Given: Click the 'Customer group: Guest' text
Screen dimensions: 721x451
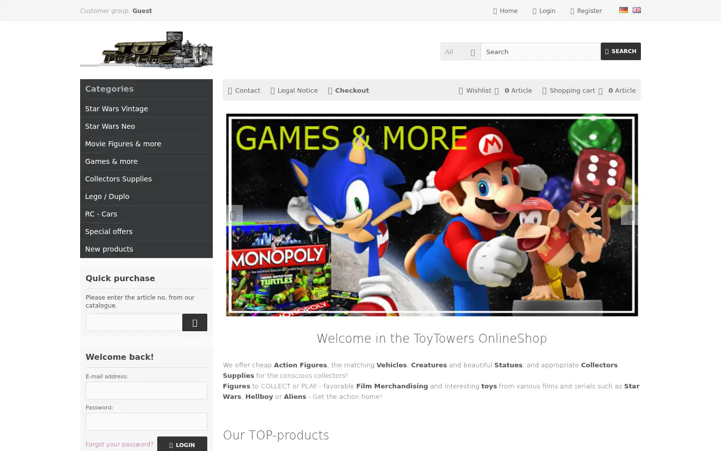Looking at the screenshot, I should pyautogui.click(x=116, y=11).
